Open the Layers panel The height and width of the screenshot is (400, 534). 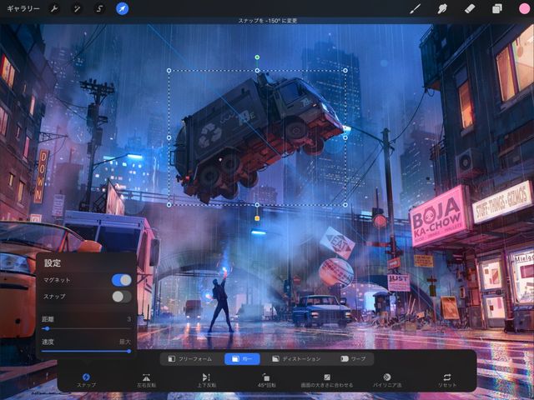tap(497, 8)
